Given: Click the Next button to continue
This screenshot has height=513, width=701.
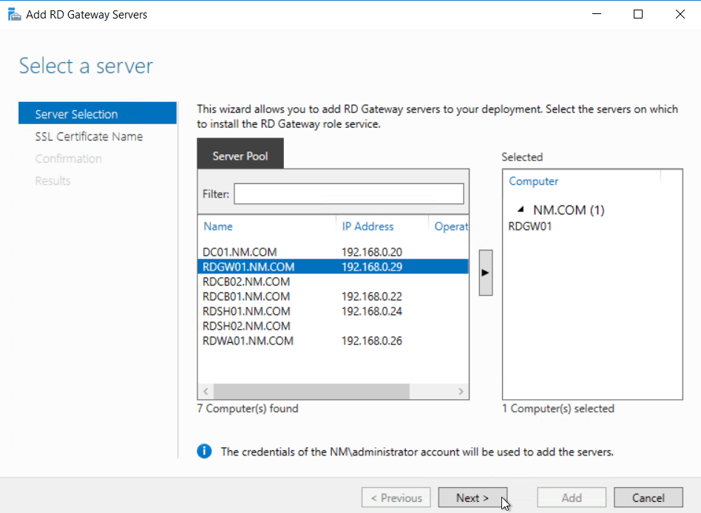Looking at the screenshot, I should [x=473, y=497].
